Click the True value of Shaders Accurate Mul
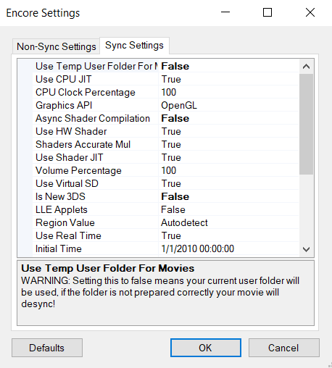 171,144
